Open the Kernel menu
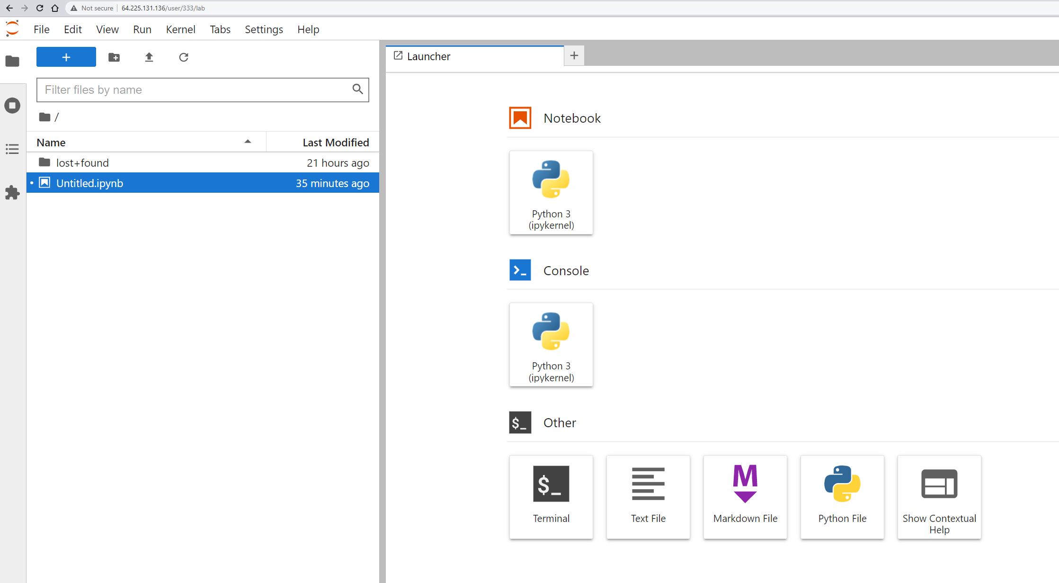This screenshot has width=1059, height=583. (180, 29)
